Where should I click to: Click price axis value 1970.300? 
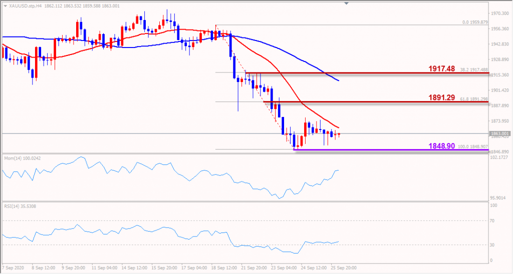[500, 13]
